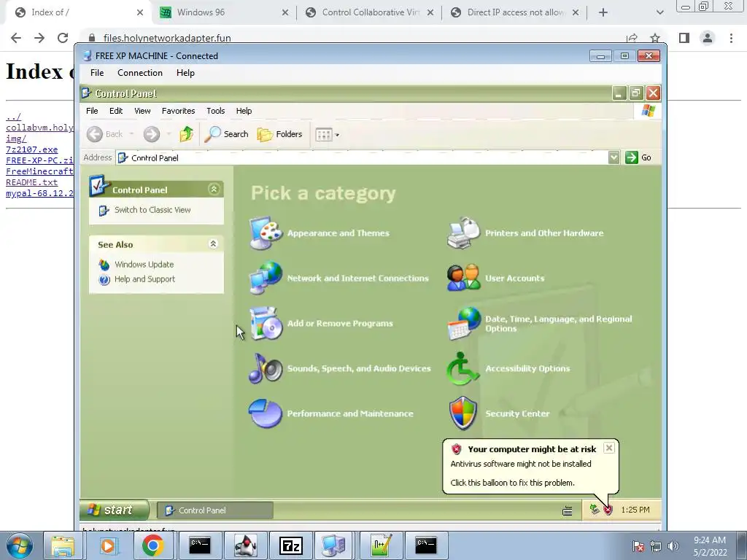The height and width of the screenshot is (560, 747).
Task: Open the User Accounts icon
Action: coord(463,278)
